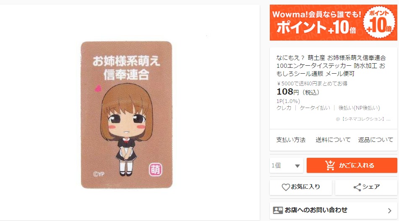
Task: Open 送料について tab
Action: tap(333, 140)
